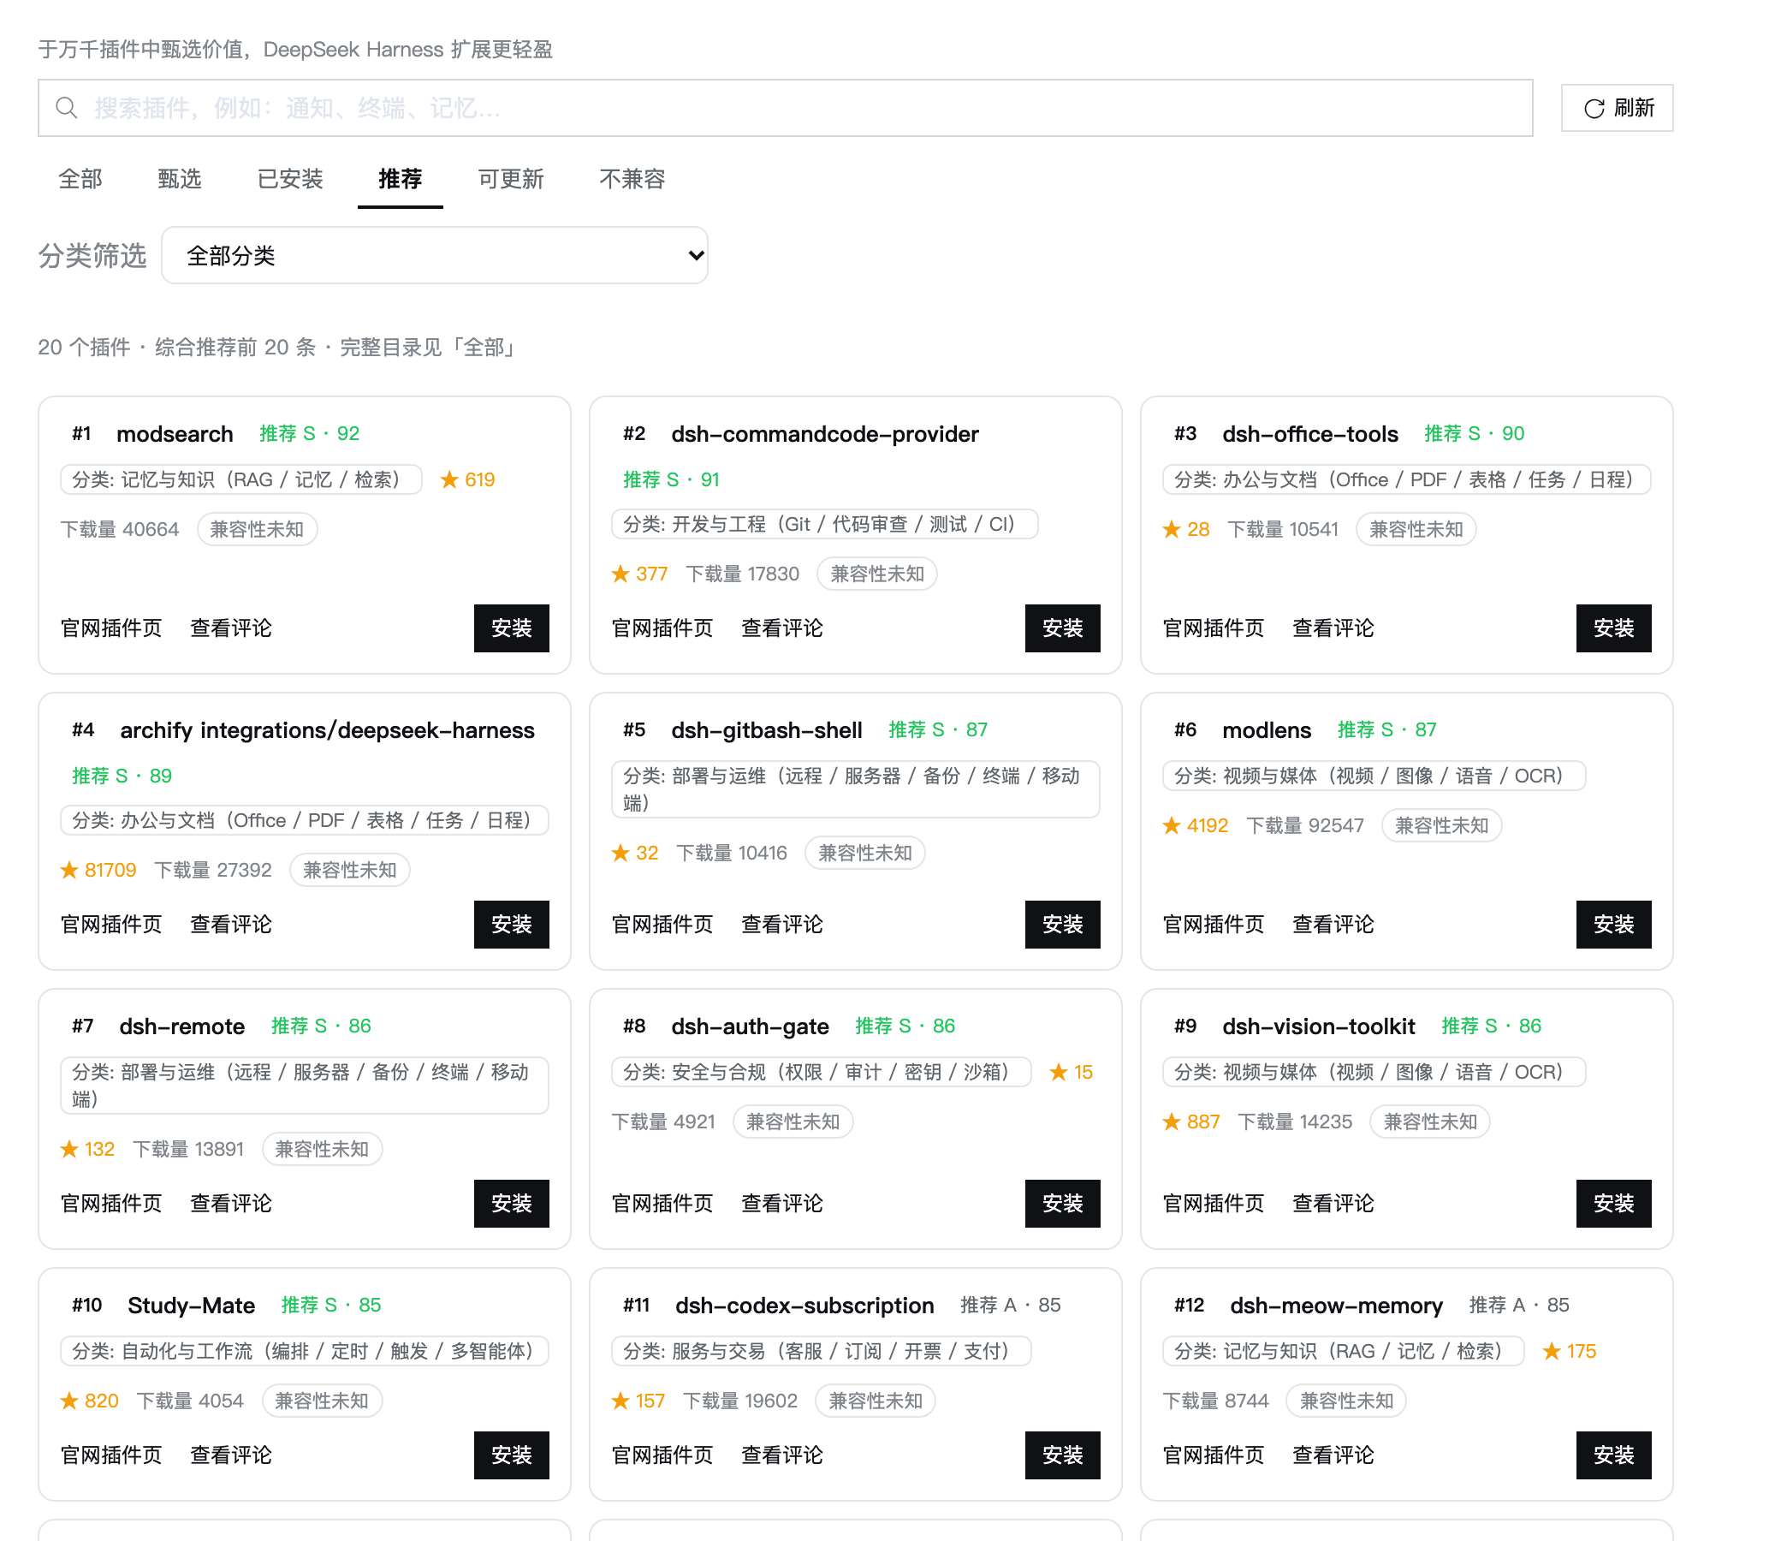The height and width of the screenshot is (1541, 1787).
Task: View 查看评论 for modlens
Action: point(1333,925)
